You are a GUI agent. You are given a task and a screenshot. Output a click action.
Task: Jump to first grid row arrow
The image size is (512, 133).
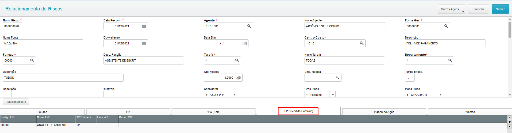tap(510, 117)
